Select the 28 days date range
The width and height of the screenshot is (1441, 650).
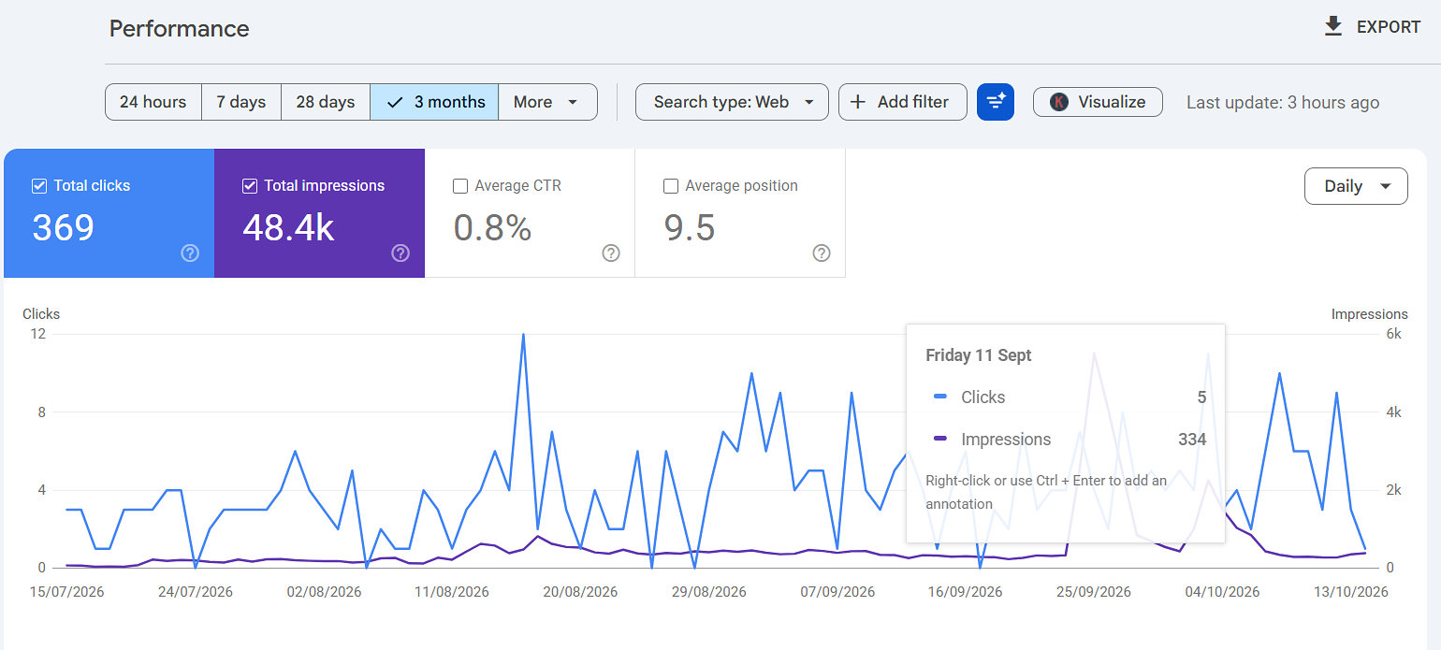pos(326,102)
